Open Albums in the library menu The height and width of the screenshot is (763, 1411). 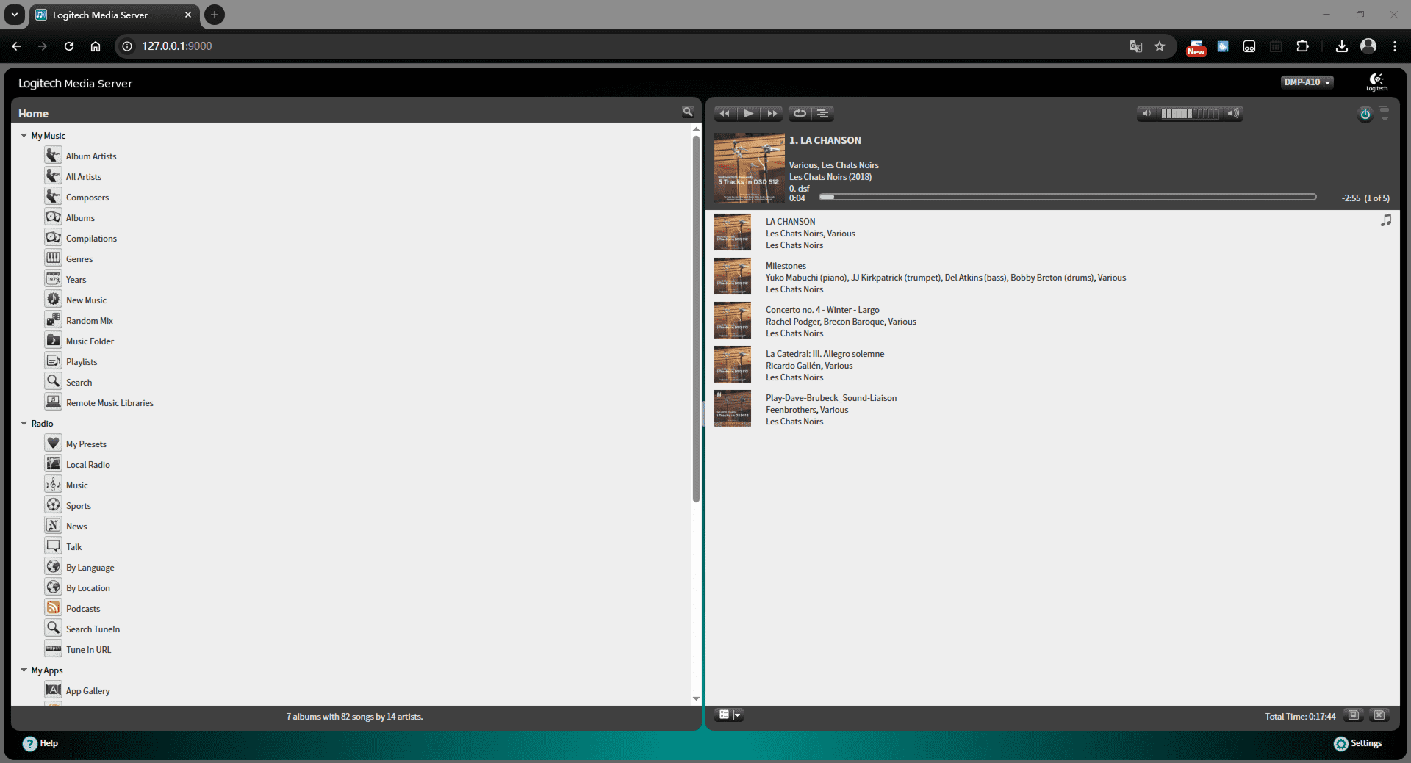pos(80,218)
